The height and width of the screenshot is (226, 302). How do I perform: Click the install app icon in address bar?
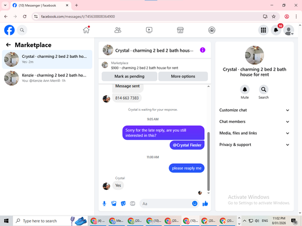[265, 16]
